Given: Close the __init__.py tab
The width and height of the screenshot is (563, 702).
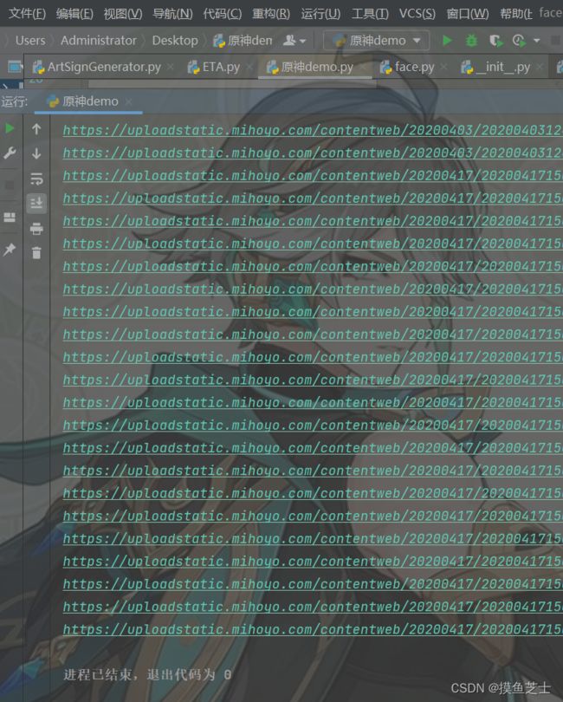Looking at the screenshot, I should tap(540, 67).
